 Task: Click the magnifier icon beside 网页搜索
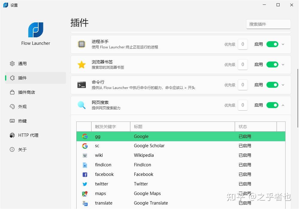82,105
